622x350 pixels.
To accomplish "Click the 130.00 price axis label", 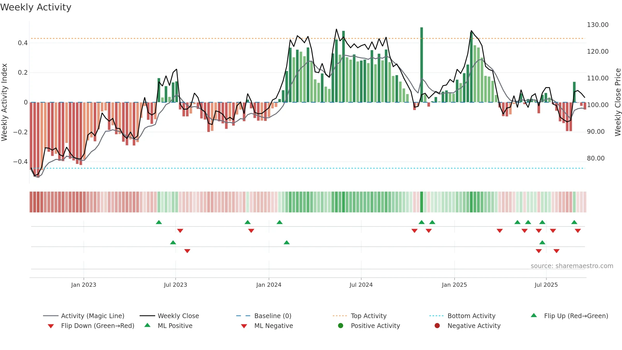I will (598, 25).
